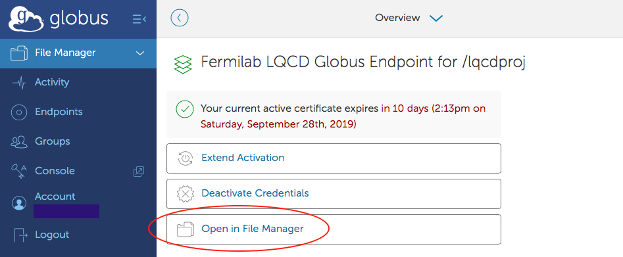Click the green stacked-layers endpoint icon
This screenshot has width=623, height=257.
(183, 64)
